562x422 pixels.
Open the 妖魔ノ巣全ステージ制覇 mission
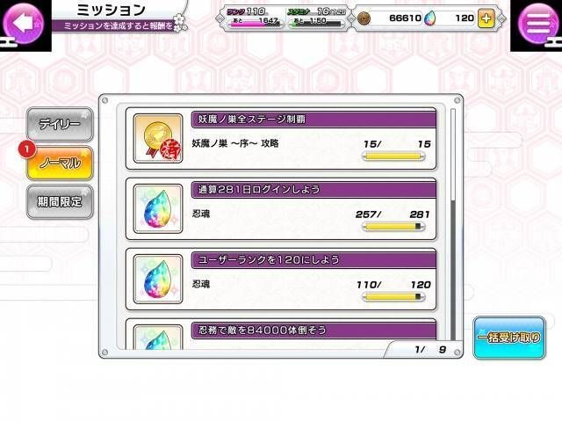(281, 139)
